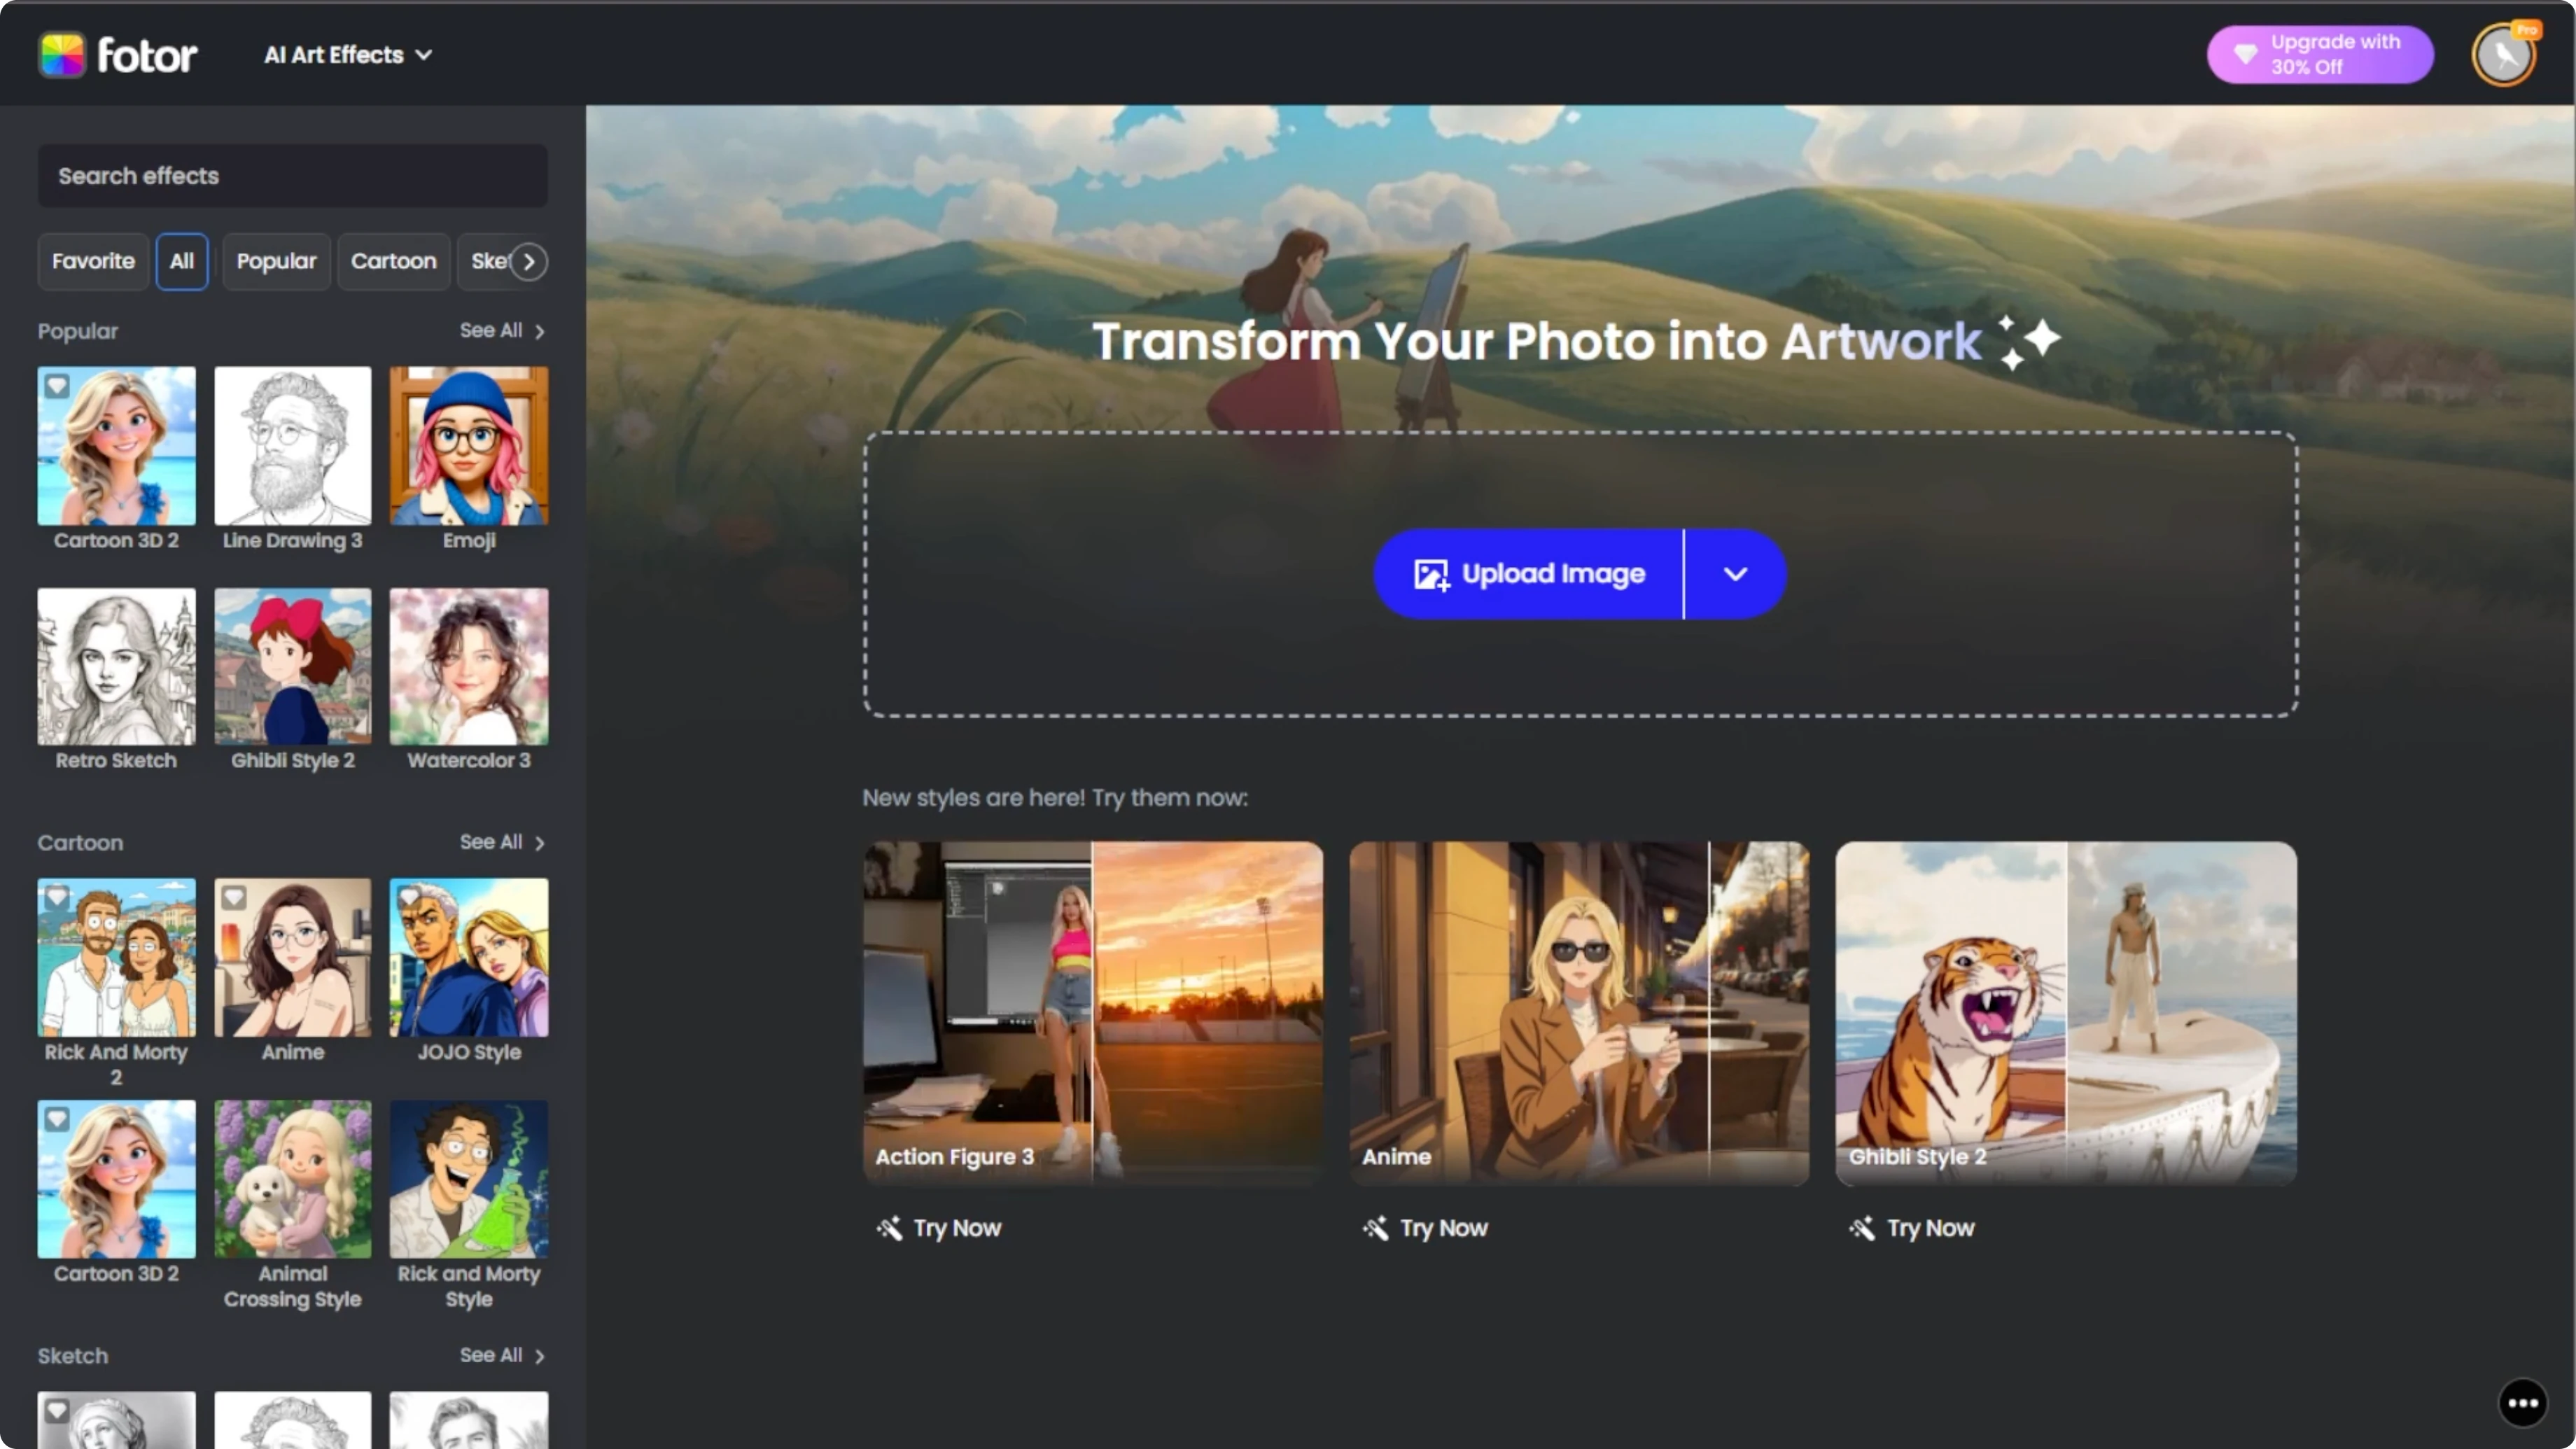Open the large Anime preview card
Viewport: 2576px width, 1449px height.
click(1579, 1013)
